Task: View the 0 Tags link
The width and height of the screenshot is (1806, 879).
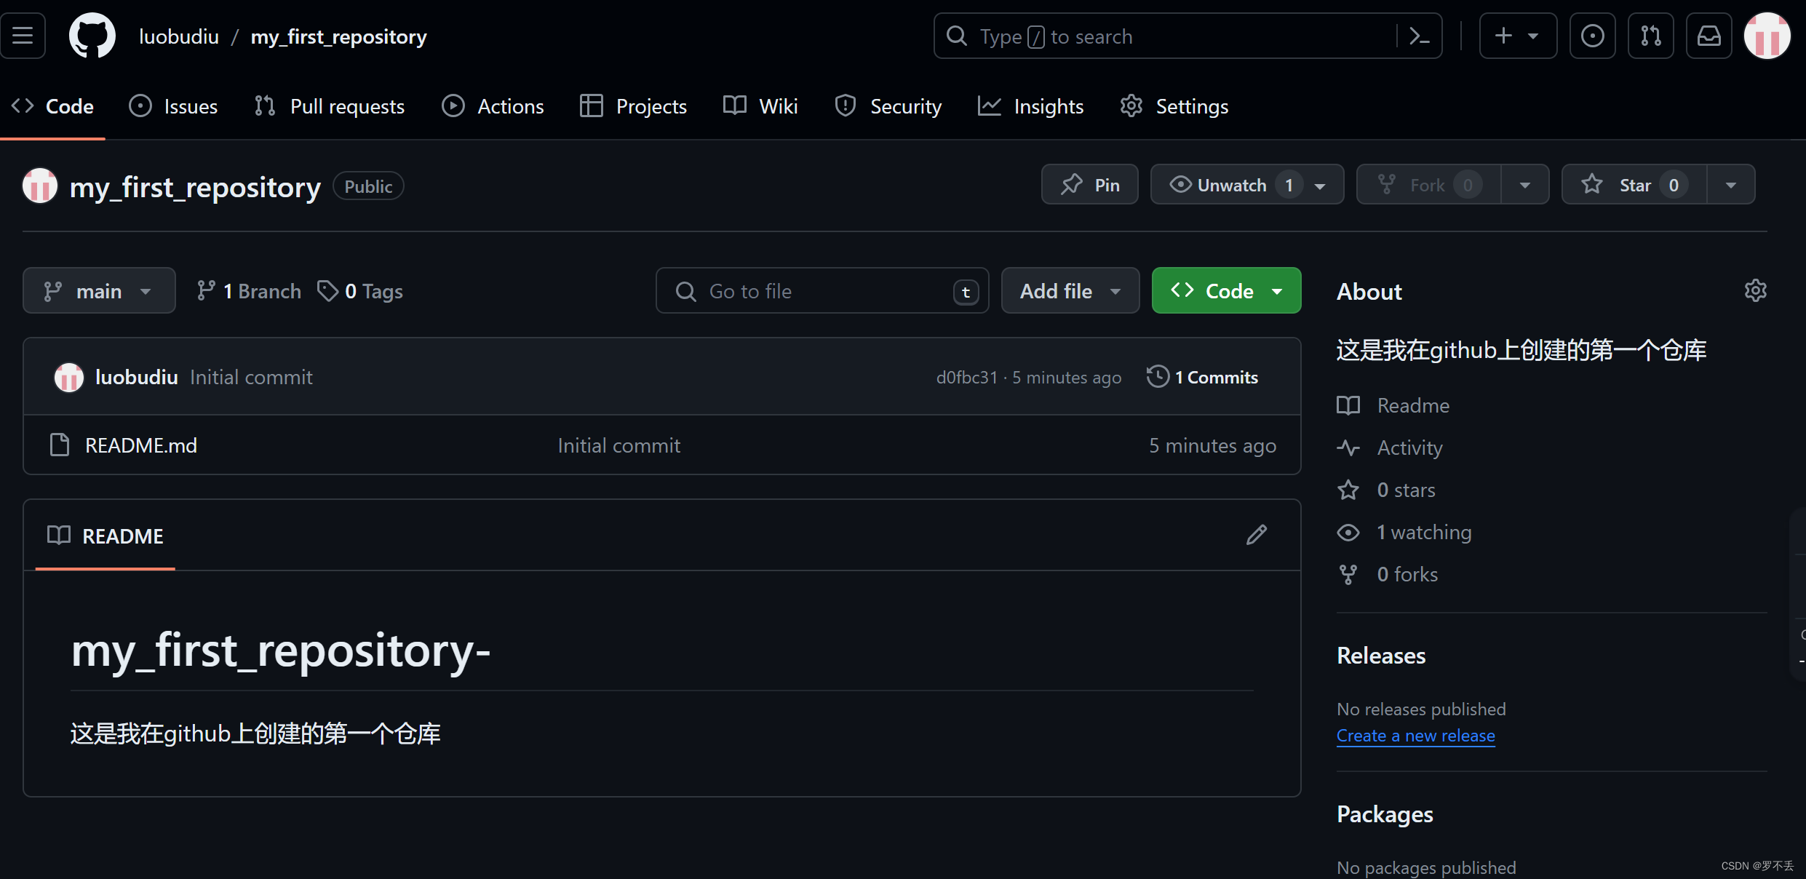Action: [x=360, y=291]
